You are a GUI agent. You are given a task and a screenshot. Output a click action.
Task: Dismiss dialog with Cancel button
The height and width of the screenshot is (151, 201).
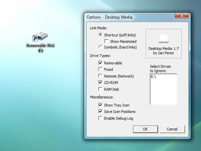172,129
